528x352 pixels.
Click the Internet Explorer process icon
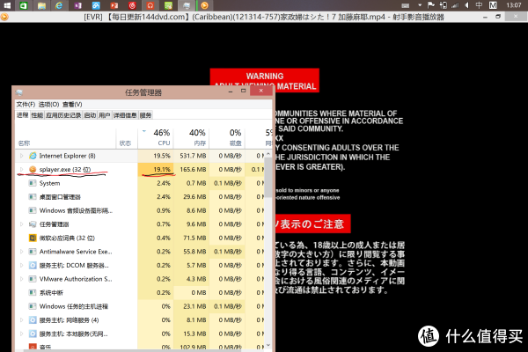tap(33, 156)
